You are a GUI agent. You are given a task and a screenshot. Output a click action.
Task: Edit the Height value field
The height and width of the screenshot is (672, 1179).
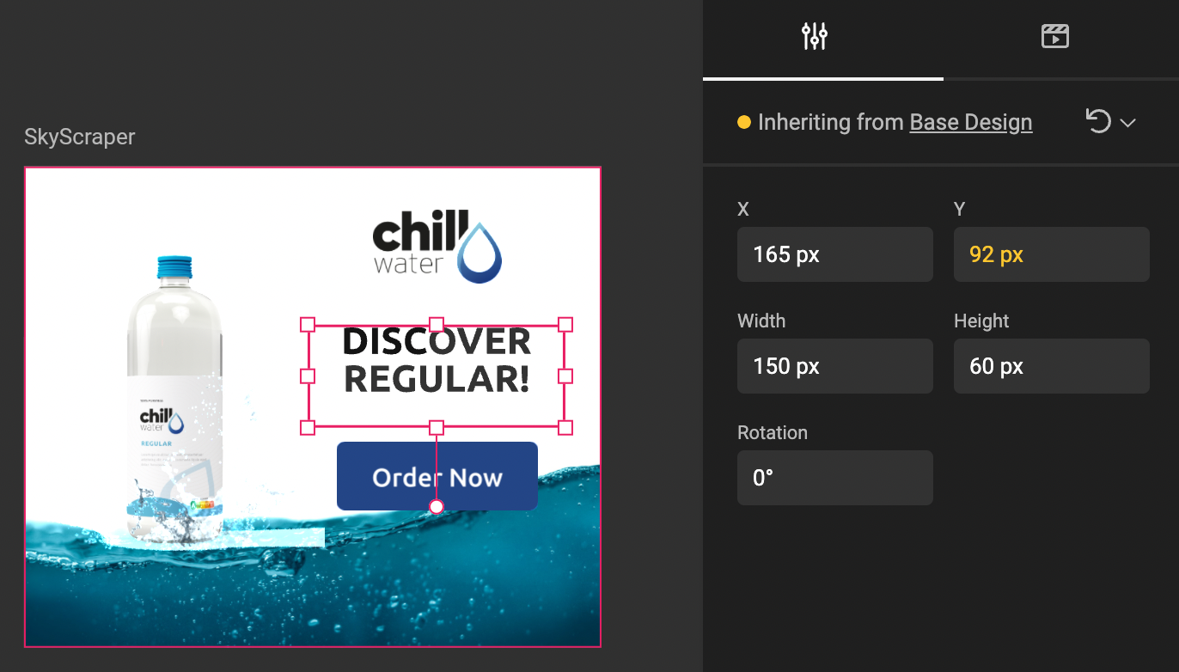[1052, 366]
